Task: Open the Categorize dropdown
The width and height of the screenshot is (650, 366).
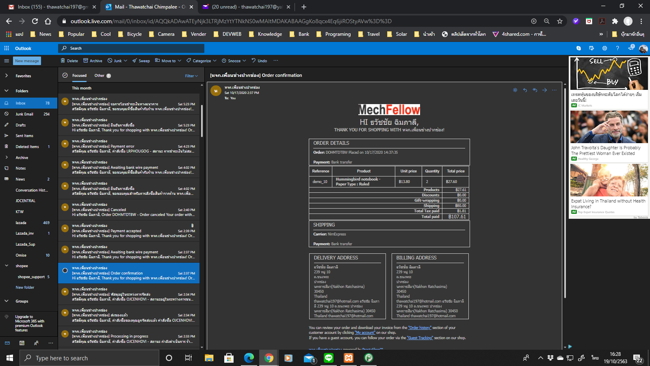Action: 201,61
